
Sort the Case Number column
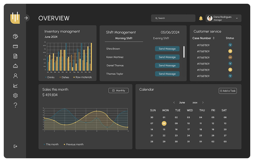[214, 38]
